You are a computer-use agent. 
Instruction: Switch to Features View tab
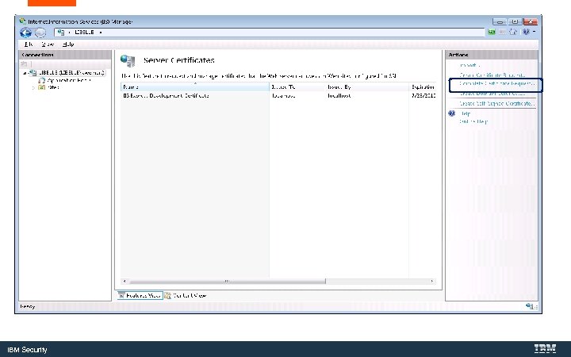pos(140,295)
